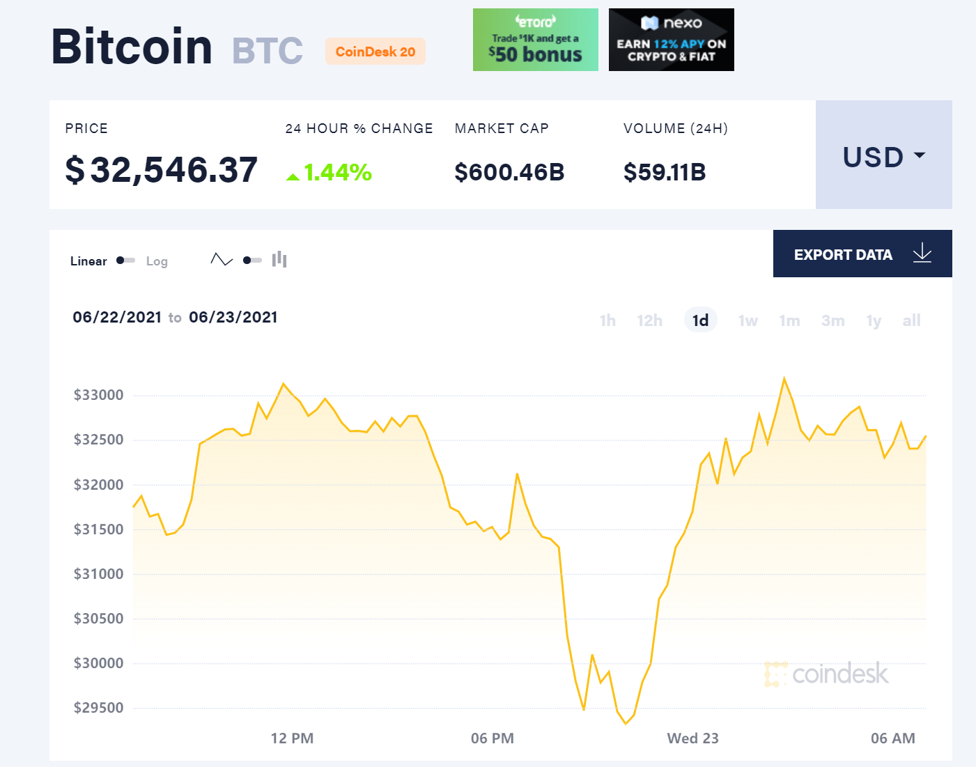Click the coindesk watermark logo

(826, 674)
